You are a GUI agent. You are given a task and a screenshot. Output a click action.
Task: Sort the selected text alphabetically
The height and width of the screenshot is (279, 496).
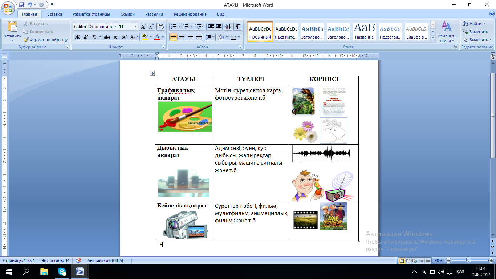click(x=228, y=27)
